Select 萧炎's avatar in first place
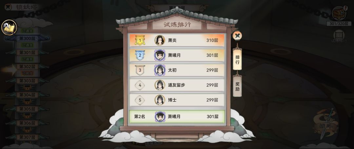The width and height of the screenshot is (354, 149). pyautogui.click(x=160, y=40)
